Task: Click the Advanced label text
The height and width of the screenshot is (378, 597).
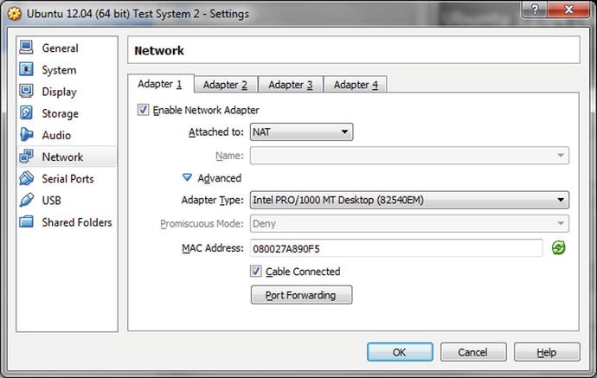Action: [x=219, y=178]
